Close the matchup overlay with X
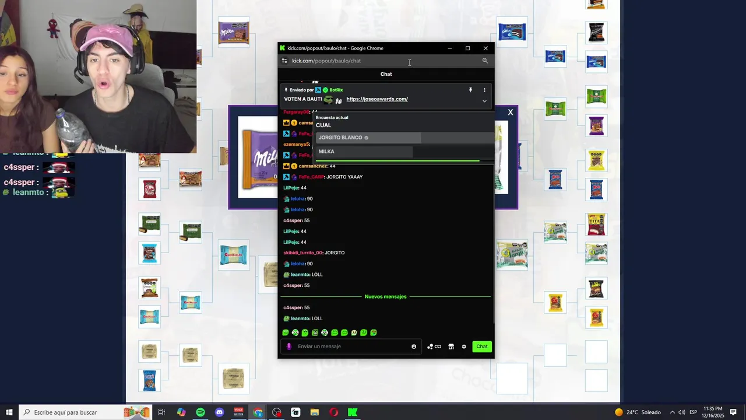Image resolution: width=746 pixels, height=420 pixels. 511,112
